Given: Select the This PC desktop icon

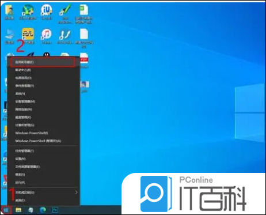Looking at the screenshot, I should (9, 36).
